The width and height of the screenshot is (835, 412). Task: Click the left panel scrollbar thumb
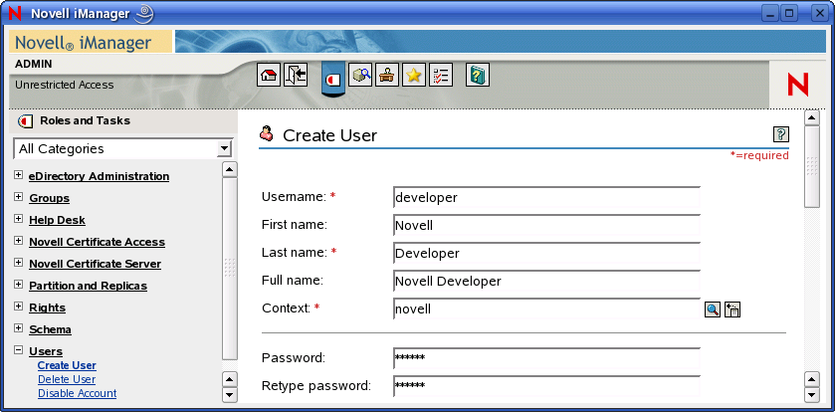pyautogui.click(x=230, y=269)
